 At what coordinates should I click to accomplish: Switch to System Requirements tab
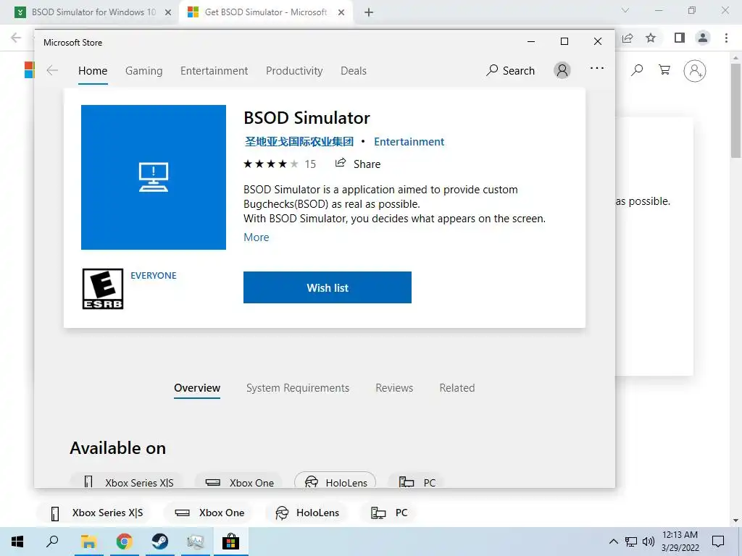pyautogui.click(x=298, y=388)
